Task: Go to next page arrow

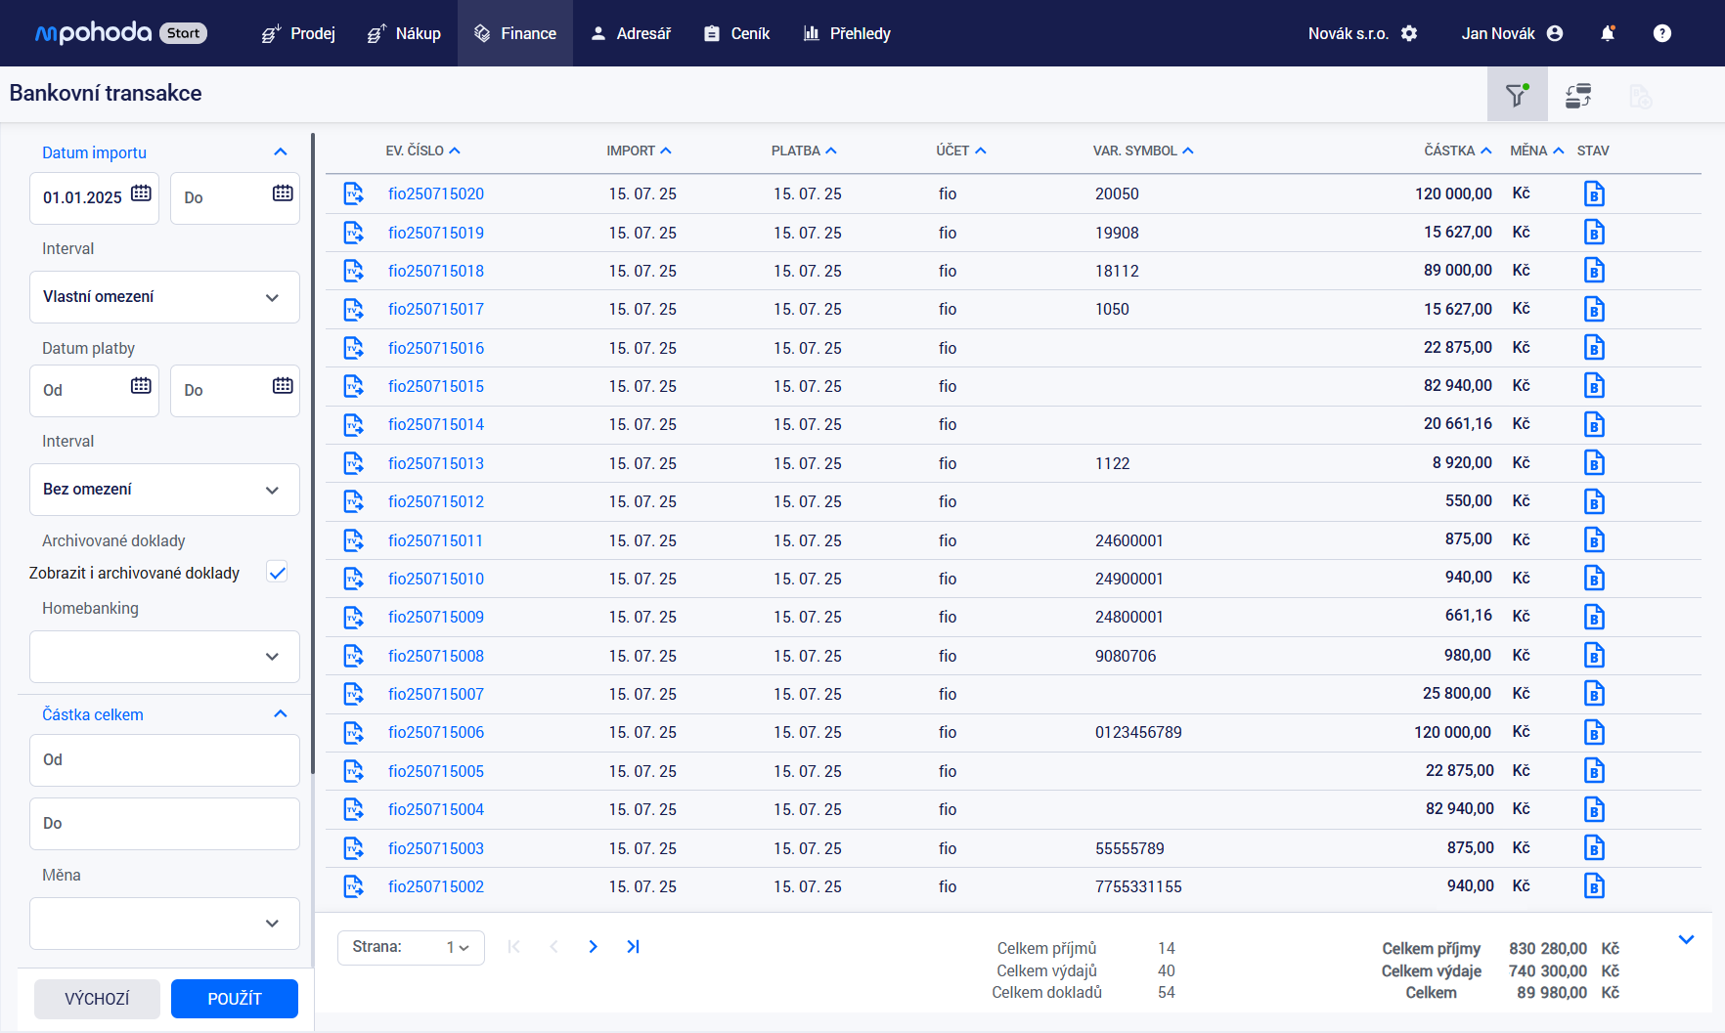Action: (x=593, y=947)
